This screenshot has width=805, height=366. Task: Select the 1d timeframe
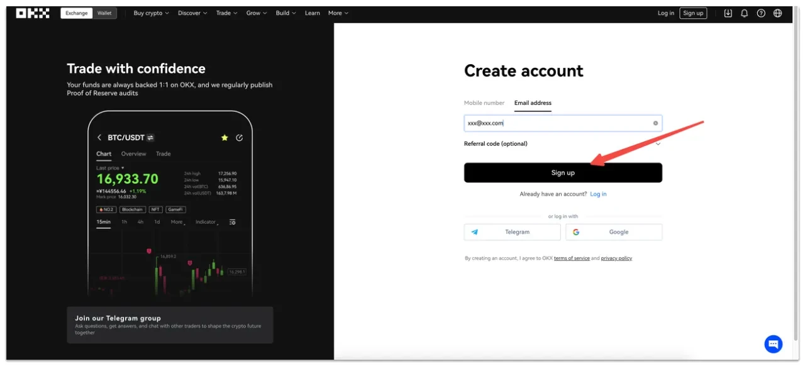coord(157,222)
